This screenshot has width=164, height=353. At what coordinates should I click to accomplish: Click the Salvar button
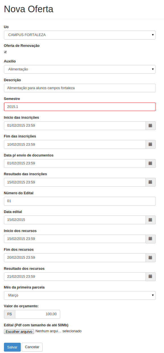click(x=12, y=347)
